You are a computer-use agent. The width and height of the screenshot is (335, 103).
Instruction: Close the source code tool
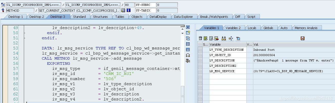click(188, 27)
